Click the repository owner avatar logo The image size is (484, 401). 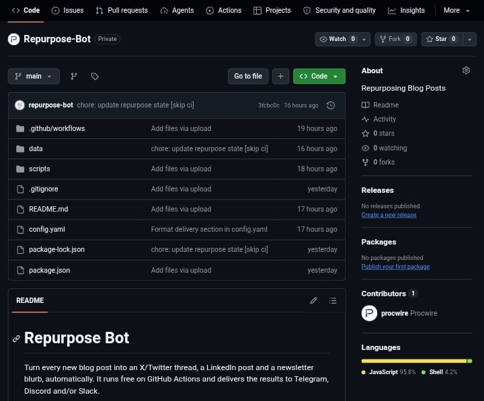coord(14,39)
